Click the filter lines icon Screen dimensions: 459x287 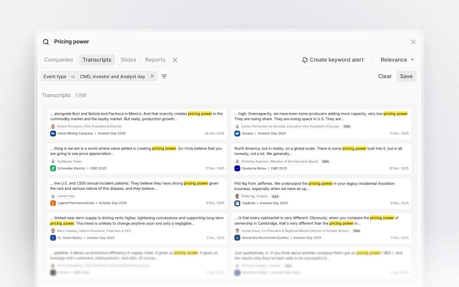164,76
